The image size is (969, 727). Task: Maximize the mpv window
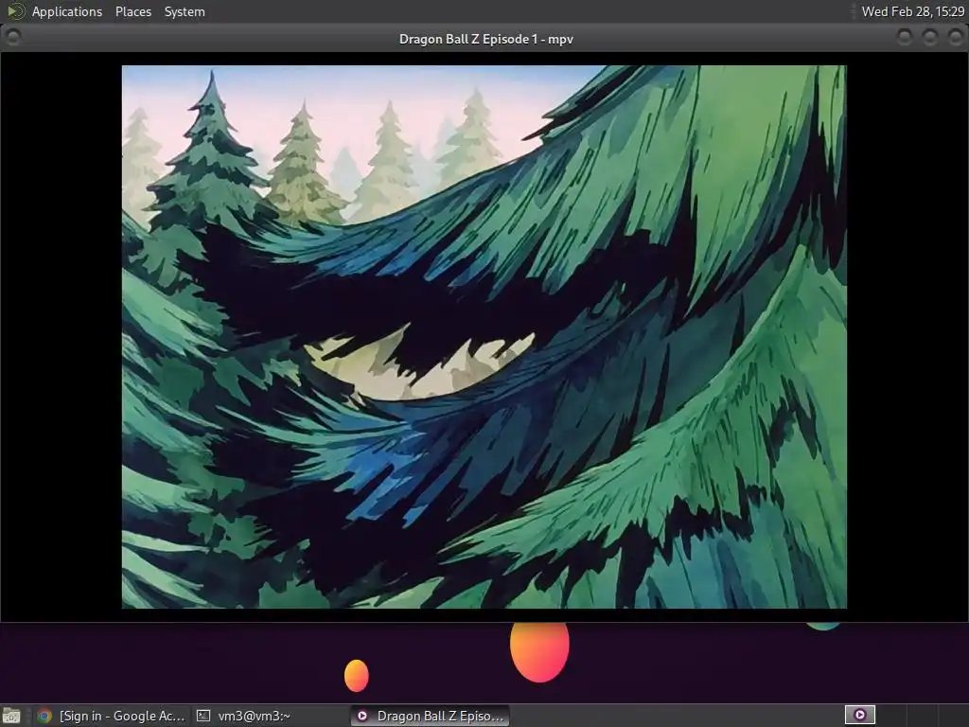[x=930, y=38]
